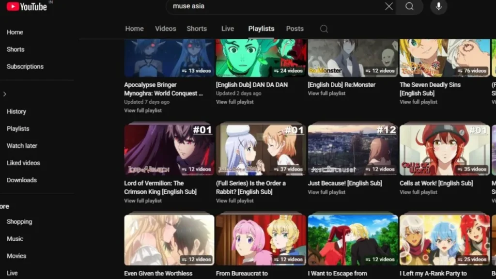The image size is (496, 279).
Task: Clear the search box with the X
Action: pos(388,7)
